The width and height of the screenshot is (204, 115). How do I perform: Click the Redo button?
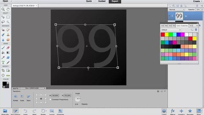coord(34,112)
